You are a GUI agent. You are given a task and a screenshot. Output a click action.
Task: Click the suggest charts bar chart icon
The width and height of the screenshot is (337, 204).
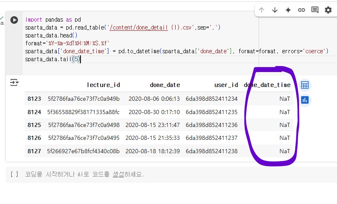tap(305, 100)
